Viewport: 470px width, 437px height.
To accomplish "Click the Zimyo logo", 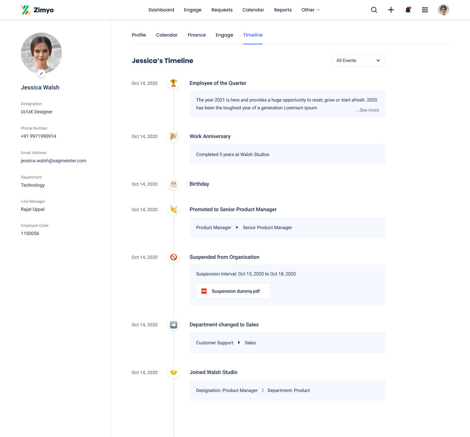I will coord(37,10).
